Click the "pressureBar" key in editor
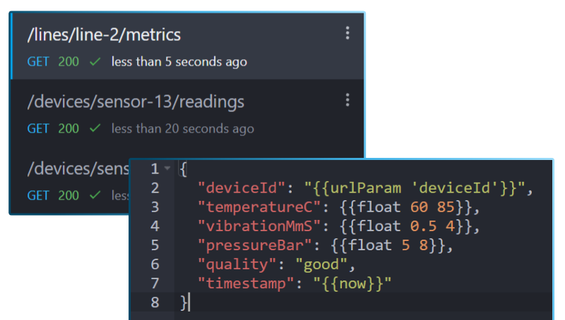This screenshot has height=320, width=565. 254,245
